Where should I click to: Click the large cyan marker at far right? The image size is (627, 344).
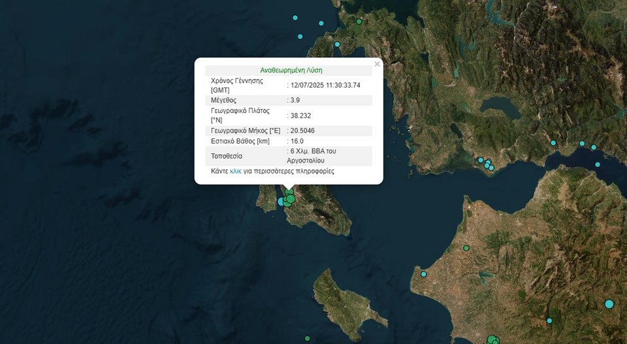click(x=609, y=304)
